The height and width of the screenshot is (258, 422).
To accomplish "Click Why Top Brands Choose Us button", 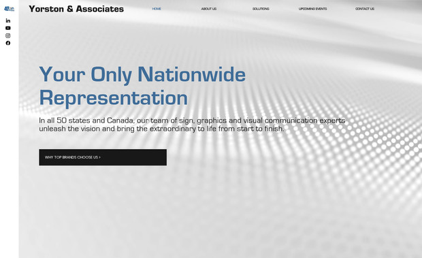I will point(103,157).
